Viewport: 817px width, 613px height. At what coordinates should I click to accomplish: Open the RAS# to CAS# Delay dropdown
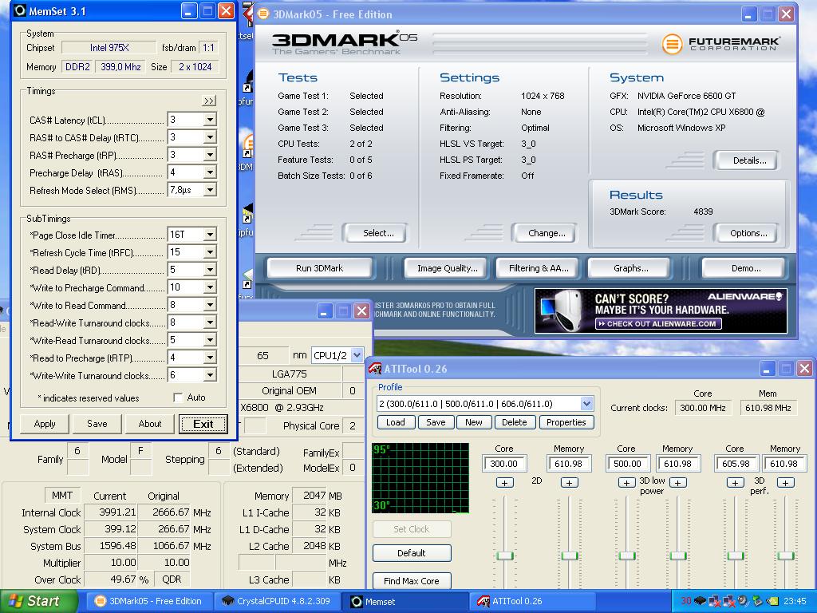tap(210, 137)
